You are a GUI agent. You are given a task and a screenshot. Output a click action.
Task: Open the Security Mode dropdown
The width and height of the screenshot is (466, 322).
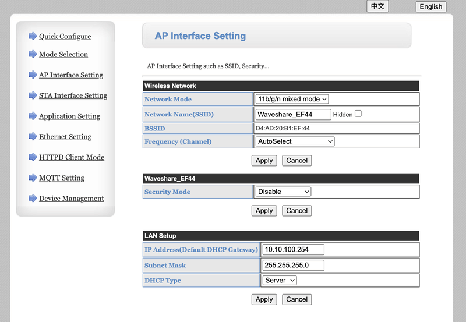283,192
